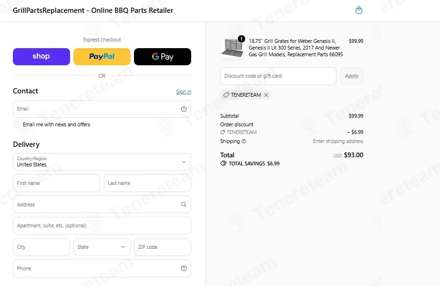
Task: Follow the Sign in link
Action: [x=184, y=92]
